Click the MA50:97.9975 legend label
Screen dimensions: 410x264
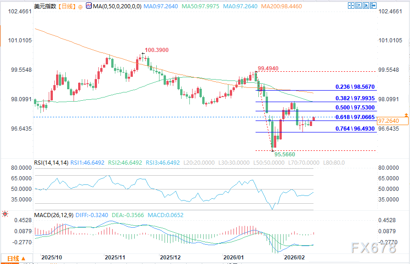click(195, 7)
